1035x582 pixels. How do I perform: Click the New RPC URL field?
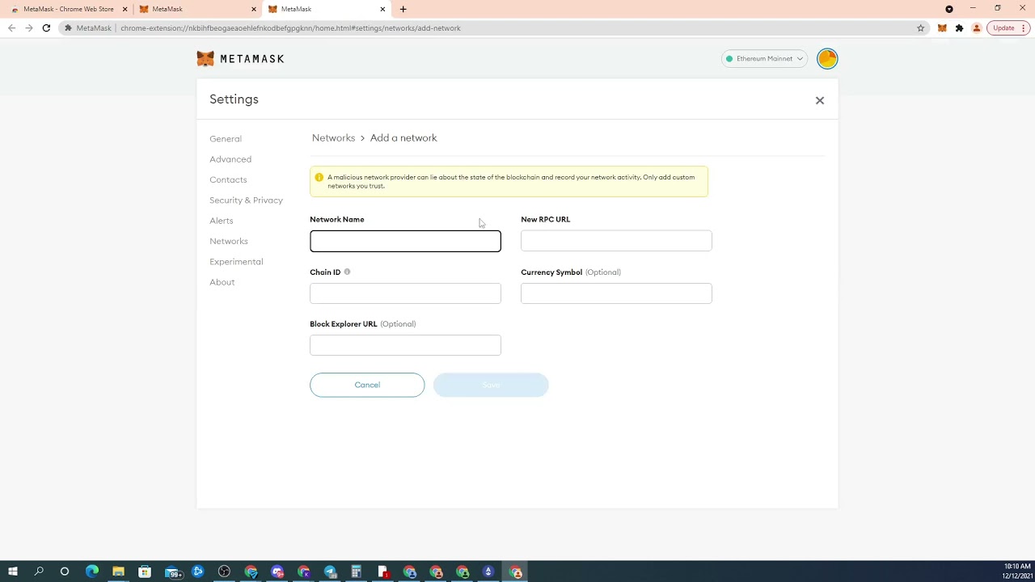pyautogui.click(x=616, y=241)
